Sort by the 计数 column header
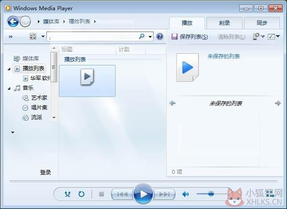 [x=131, y=49]
